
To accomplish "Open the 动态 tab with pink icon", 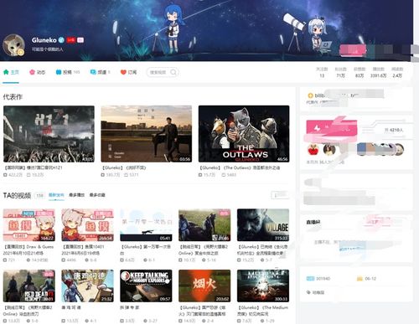I will click(38, 72).
